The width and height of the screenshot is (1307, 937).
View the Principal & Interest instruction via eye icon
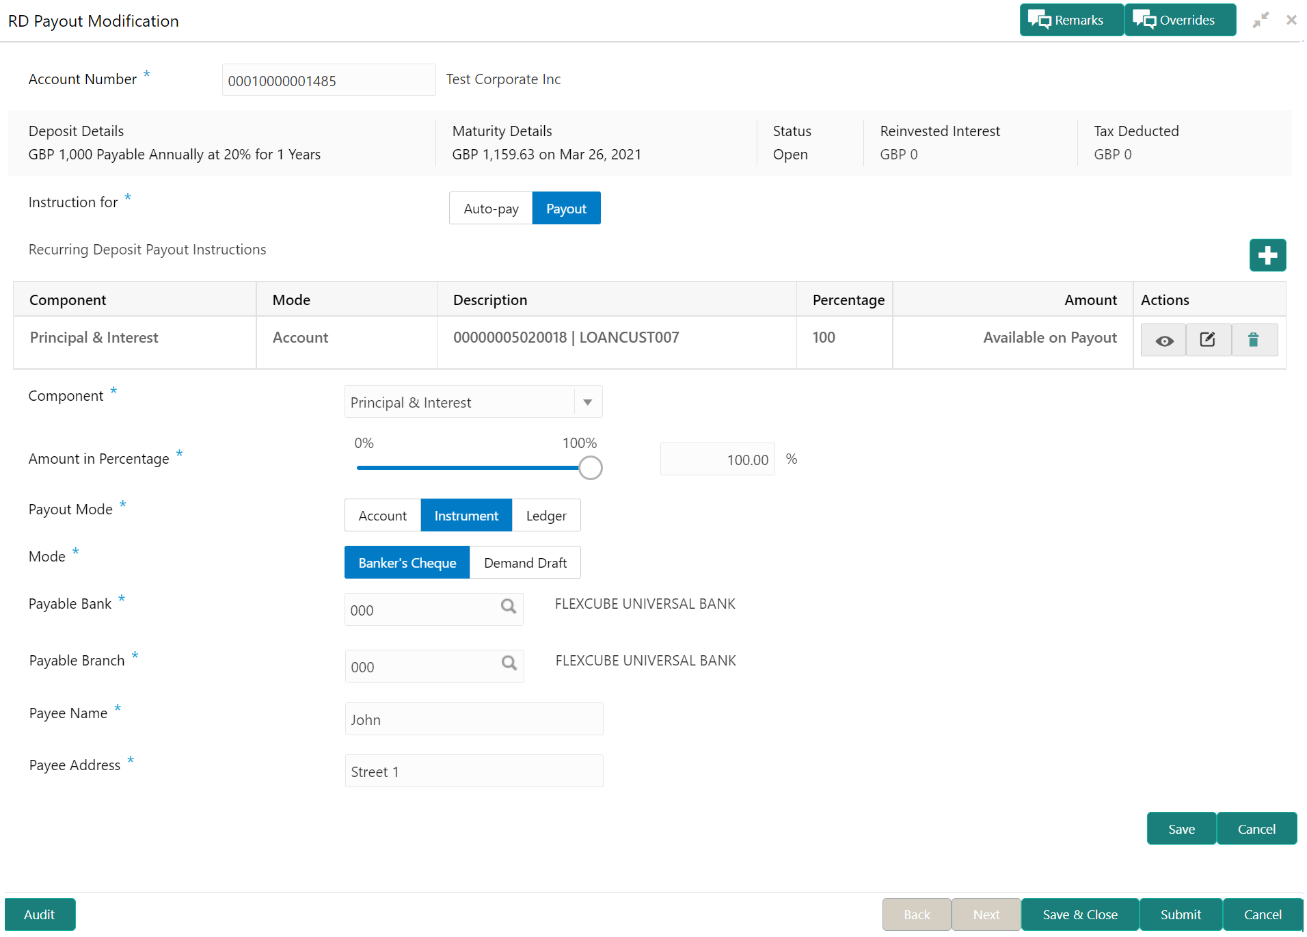(1164, 340)
